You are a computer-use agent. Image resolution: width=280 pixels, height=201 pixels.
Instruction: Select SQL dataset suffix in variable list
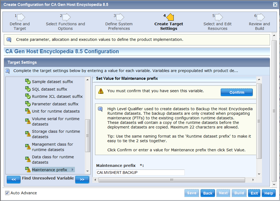click(x=49, y=89)
